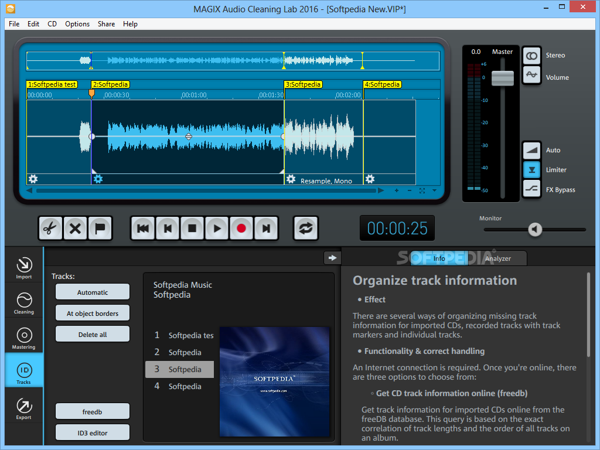Click the Monitor volume slider knob
The image size is (600, 450).
tap(535, 230)
